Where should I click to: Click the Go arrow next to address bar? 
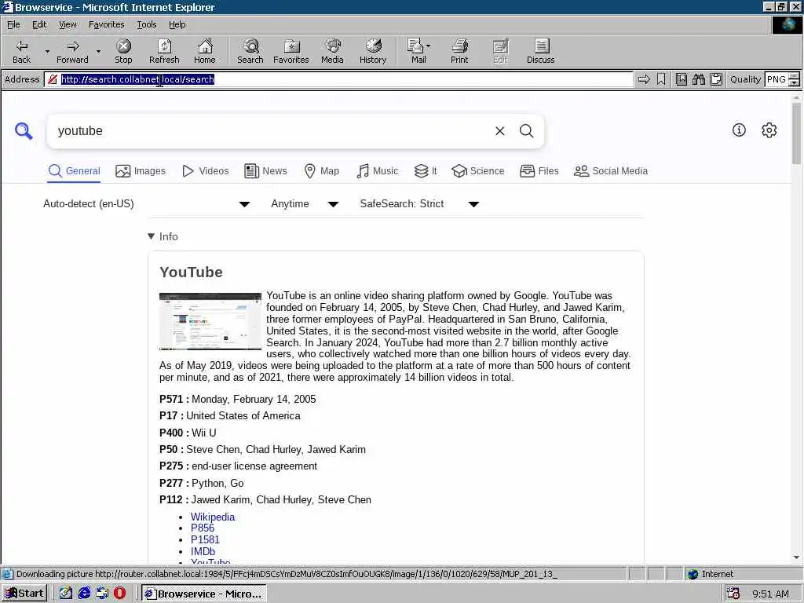pos(644,79)
